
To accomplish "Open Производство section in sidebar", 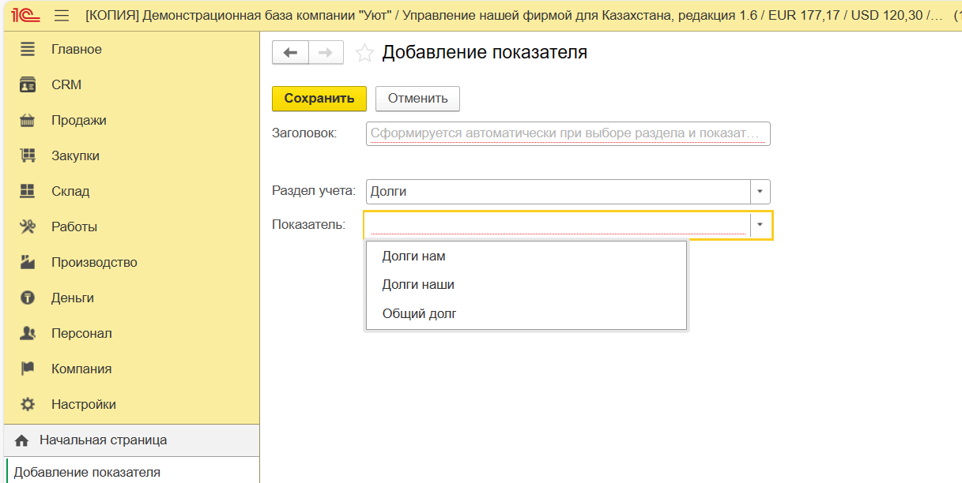I will pos(94,262).
